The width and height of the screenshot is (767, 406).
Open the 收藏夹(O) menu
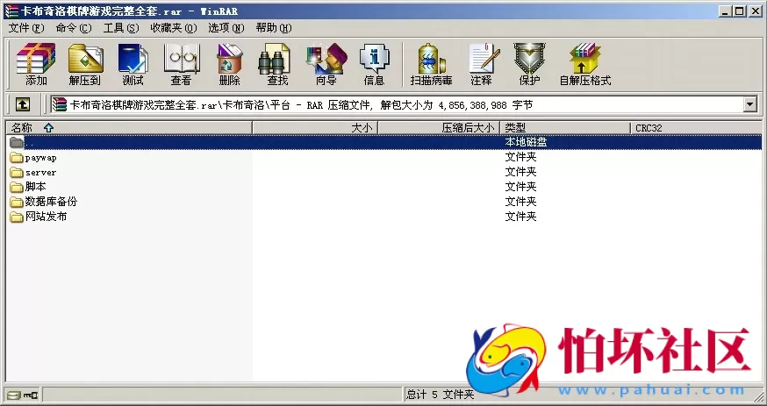pyautogui.click(x=173, y=28)
